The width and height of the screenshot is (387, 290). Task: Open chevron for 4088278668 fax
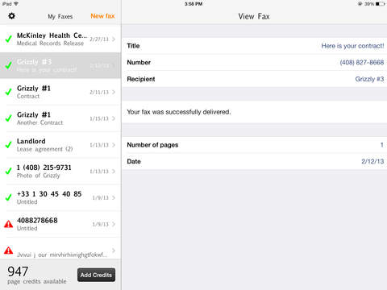coord(114,224)
